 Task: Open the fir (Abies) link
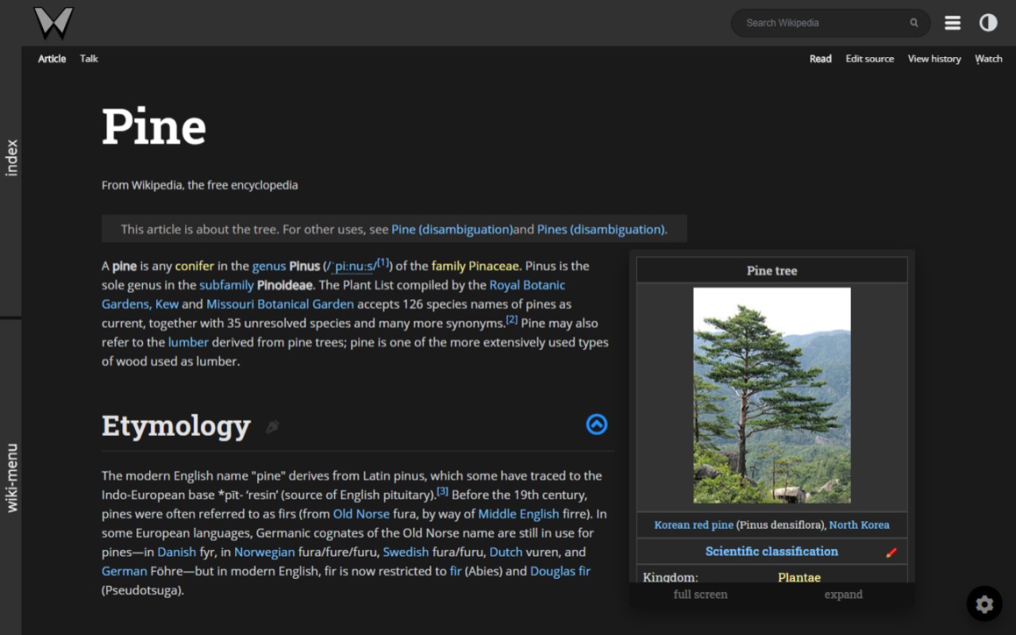tap(456, 571)
